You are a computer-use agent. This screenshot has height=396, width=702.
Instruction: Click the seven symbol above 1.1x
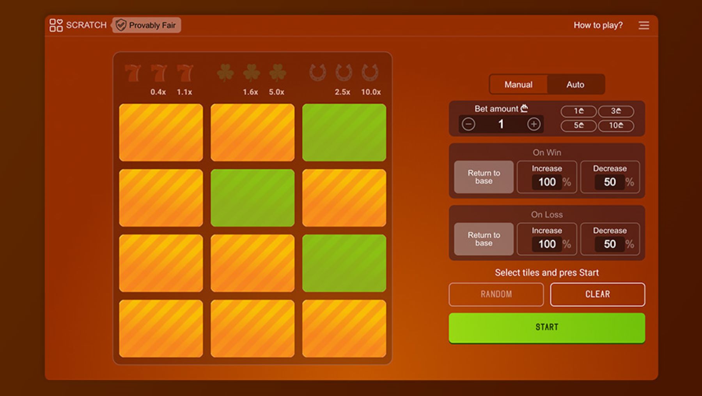(x=185, y=73)
